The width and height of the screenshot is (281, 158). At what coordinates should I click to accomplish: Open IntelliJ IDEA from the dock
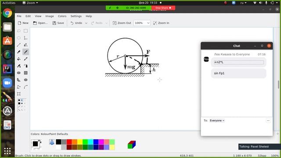(7, 69)
